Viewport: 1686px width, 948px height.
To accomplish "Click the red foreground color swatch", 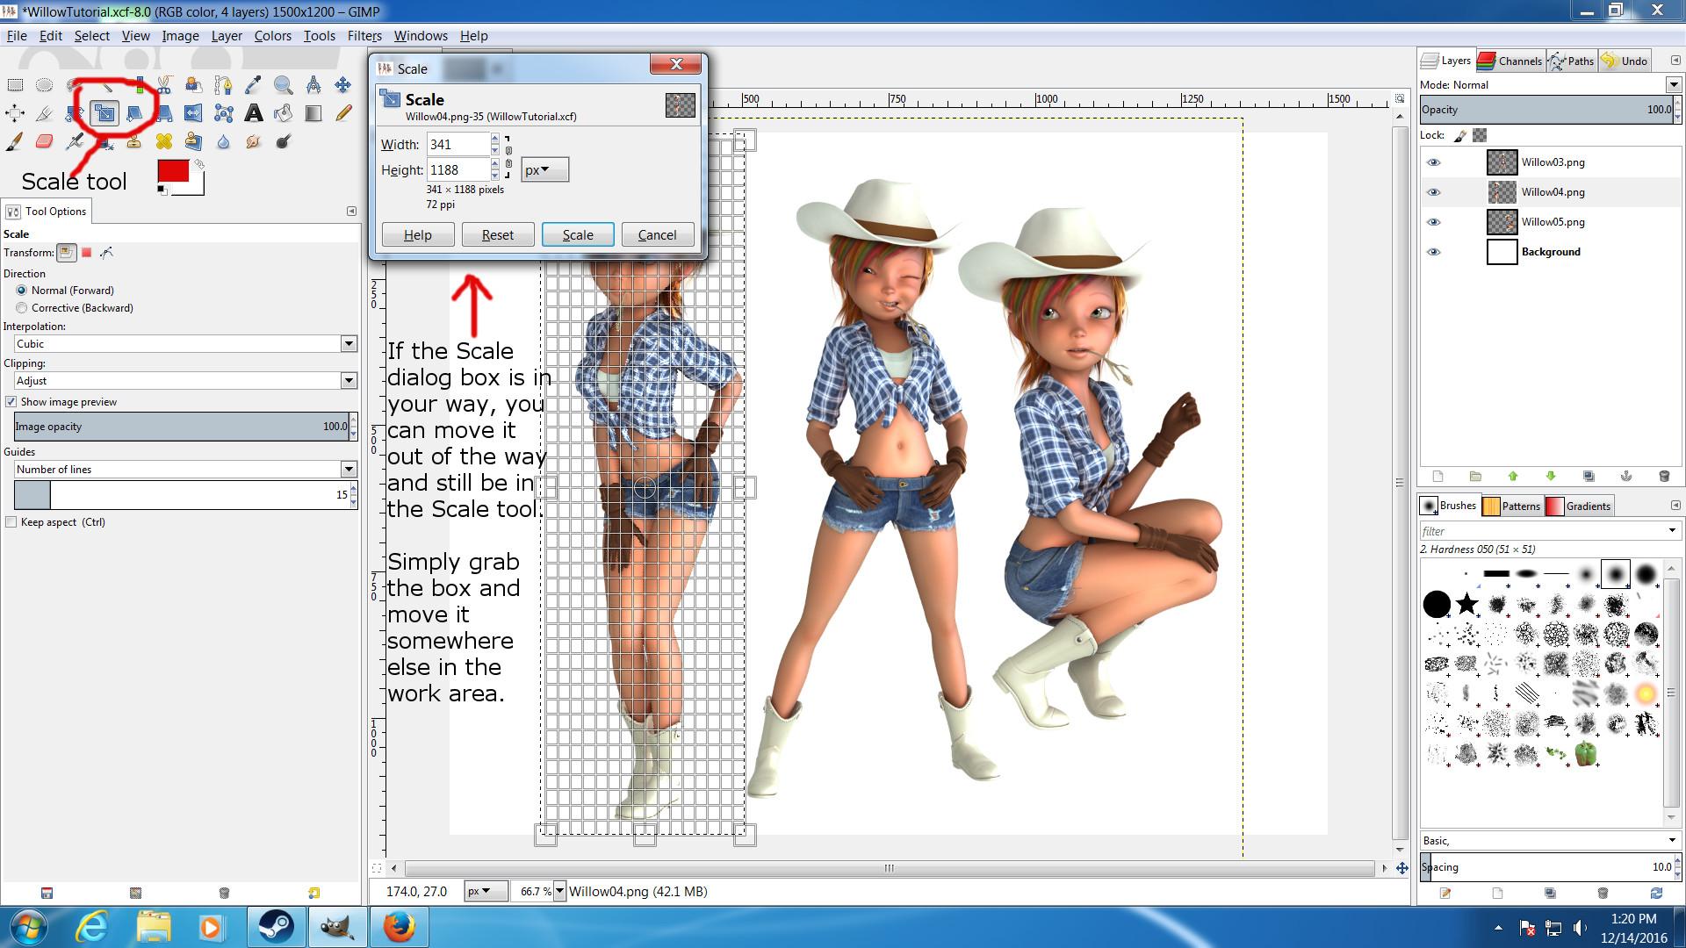I will coord(172,171).
